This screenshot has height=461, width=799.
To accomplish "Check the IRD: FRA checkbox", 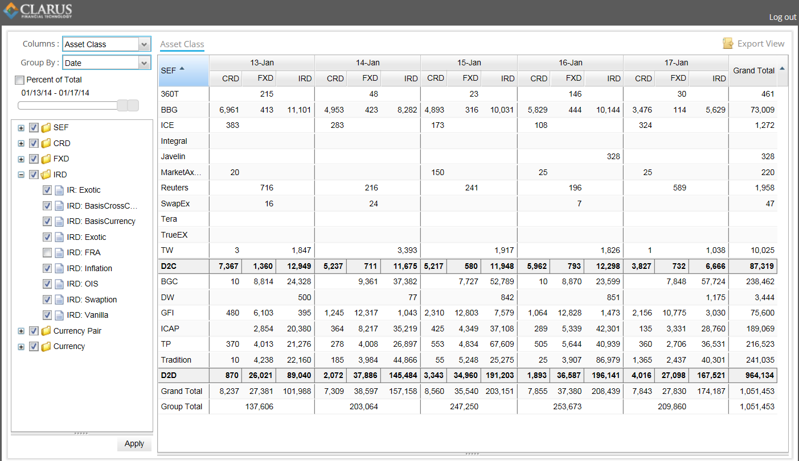I will tap(47, 252).
